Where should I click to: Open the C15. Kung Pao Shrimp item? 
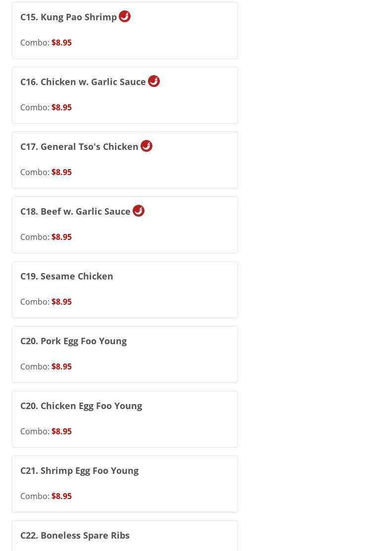(68, 17)
